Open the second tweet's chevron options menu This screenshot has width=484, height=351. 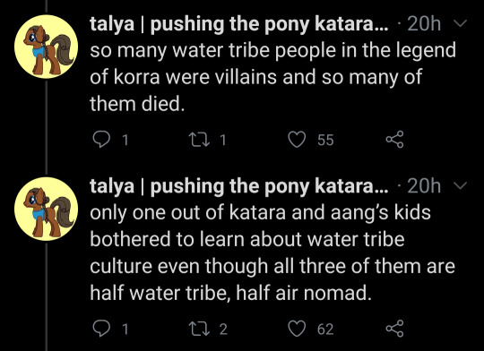pyautogui.click(x=460, y=185)
